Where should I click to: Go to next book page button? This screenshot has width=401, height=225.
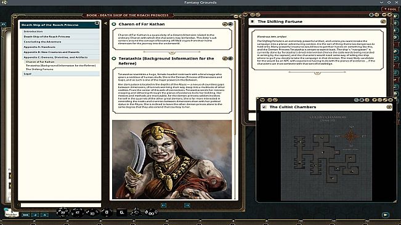(x=187, y=205)
